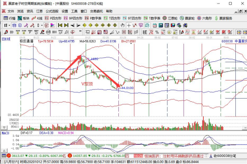
Task: Select the red zigzag wave tool
Action: [x=135, y=25]
